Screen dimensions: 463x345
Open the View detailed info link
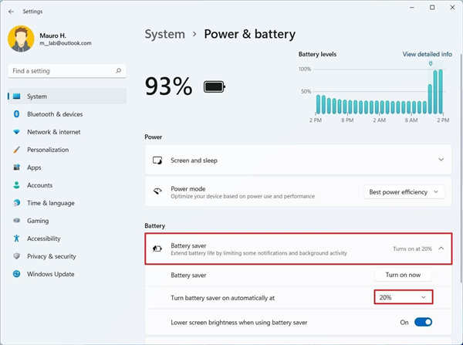427,55
